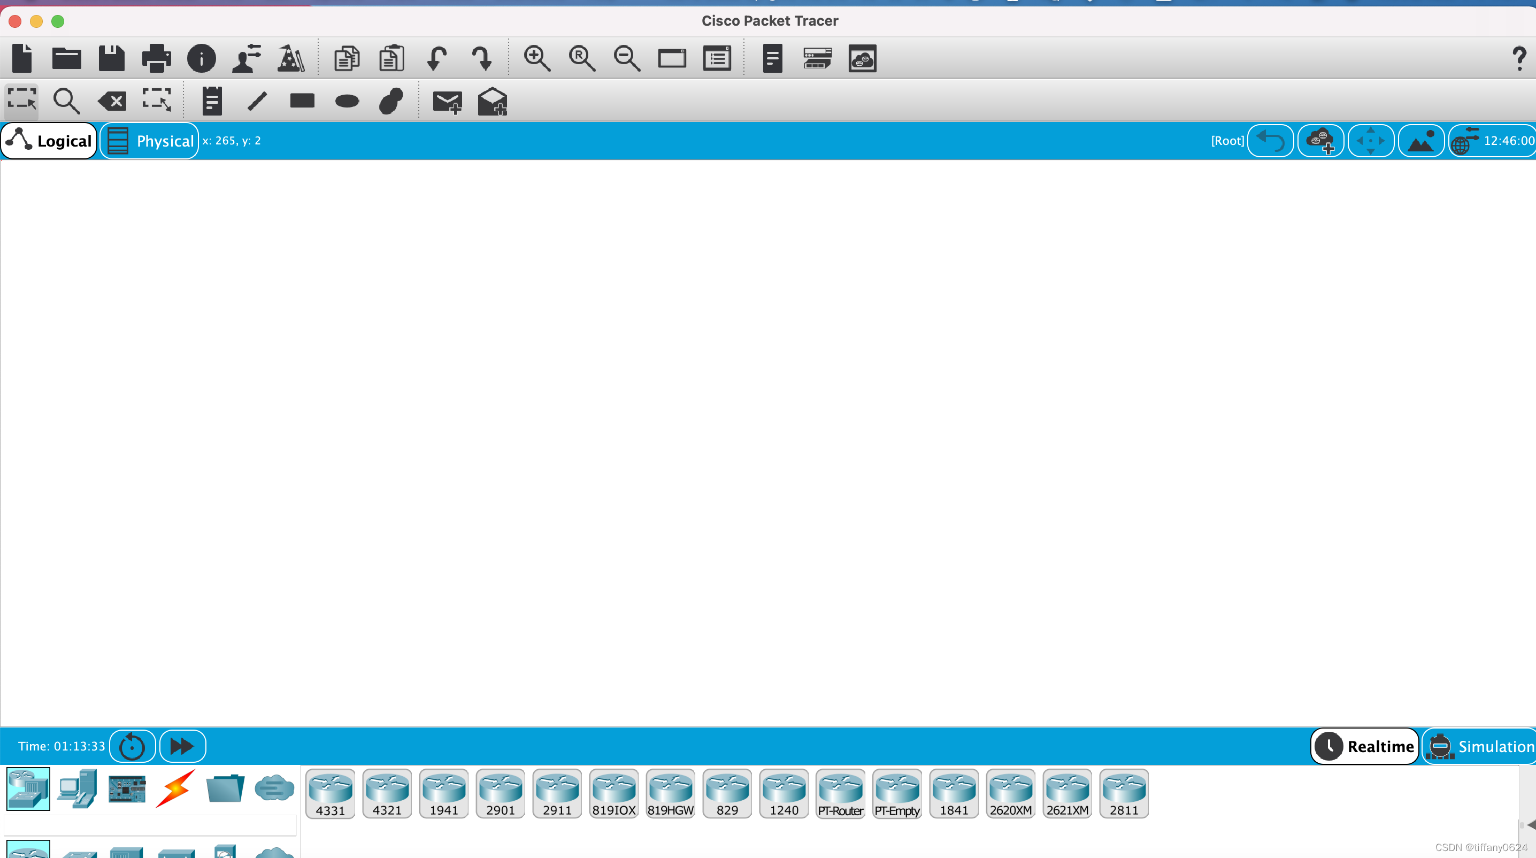Pick the PT-Empty router
This screenshot has height=858, width=1536.
(897, 794)
